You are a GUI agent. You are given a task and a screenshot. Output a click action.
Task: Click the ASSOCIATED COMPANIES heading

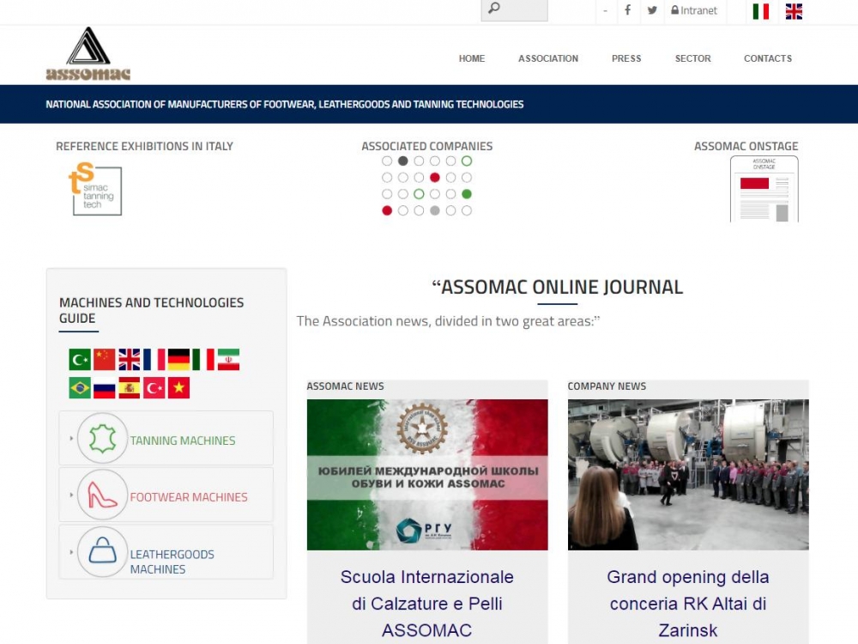click(x=426, y=146)
